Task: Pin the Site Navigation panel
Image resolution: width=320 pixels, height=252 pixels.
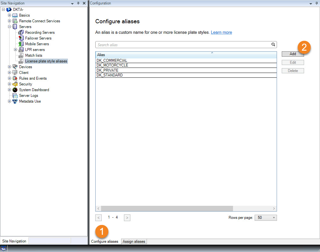Action: [x=78, y=3]
